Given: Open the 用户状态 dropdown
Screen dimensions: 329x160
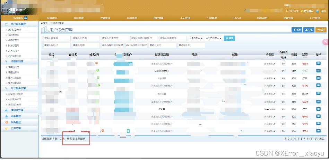Looking at the screenshot, I should [214, 38].
